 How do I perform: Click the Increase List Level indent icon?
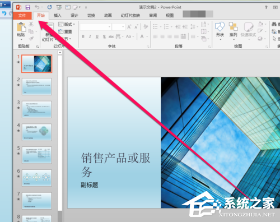click(x=185, y=27)
